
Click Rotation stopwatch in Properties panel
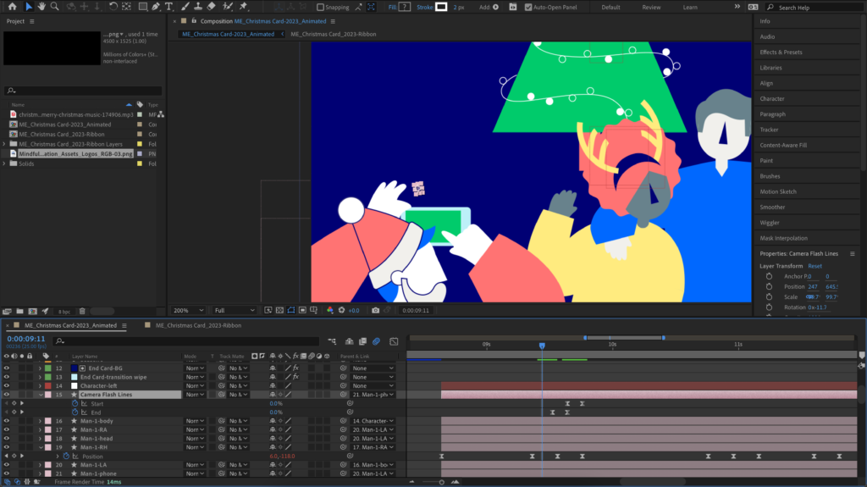pos(769,307)
